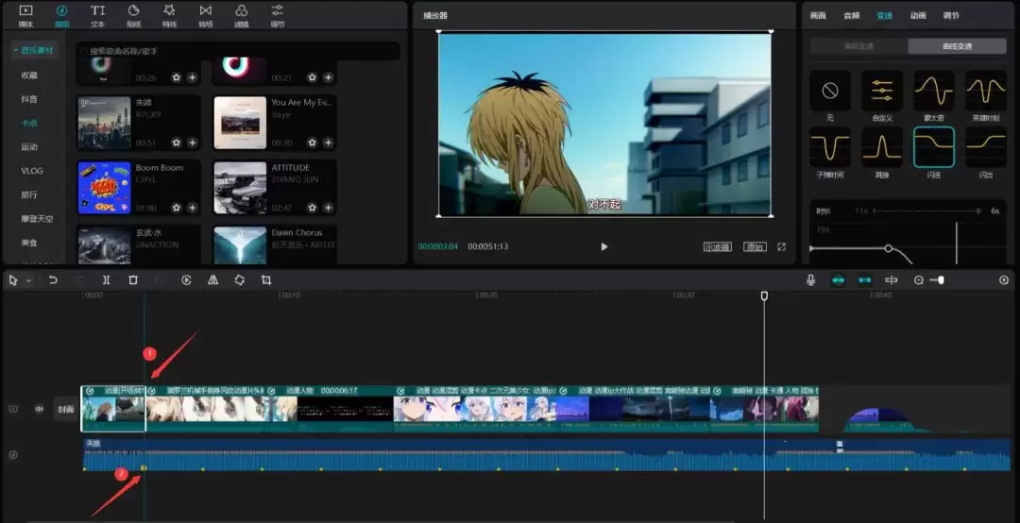Toggle the main track magnet snapping
The height and width of the screenshot is (523, 1020).
click(x=838, y=280)
